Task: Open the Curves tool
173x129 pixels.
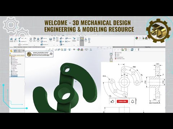Action: click(78, 39)
